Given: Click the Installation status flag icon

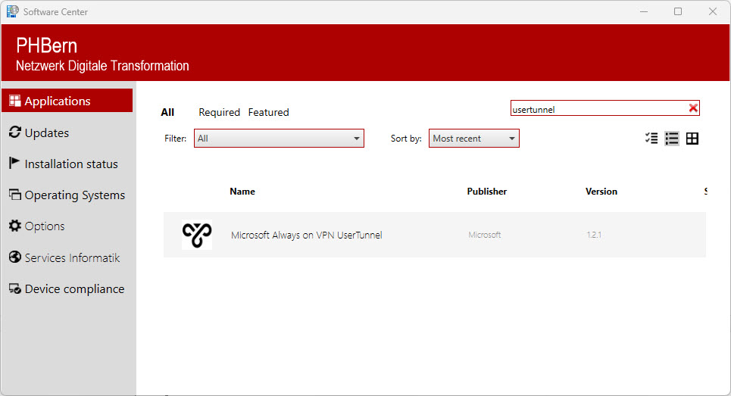Looking at the screenshot, I should 14,164.
